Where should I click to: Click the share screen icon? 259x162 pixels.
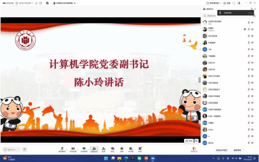point(84,149)
